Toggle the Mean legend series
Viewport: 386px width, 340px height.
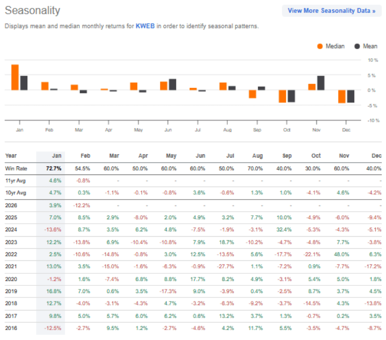(x=365, y=46)
